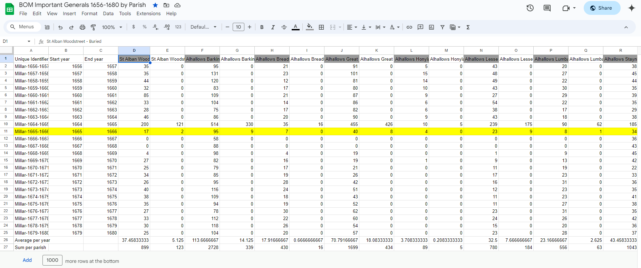Collapse the toolbar with chevron
The height and width of the screenshot is (268, 641).
click(x=626, y=27)
